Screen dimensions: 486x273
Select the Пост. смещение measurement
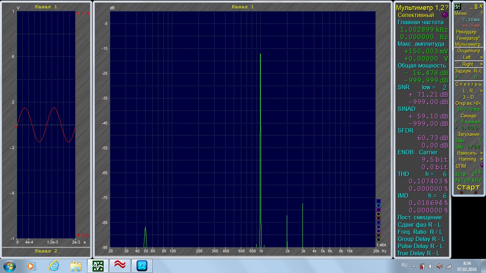pos(420,218)
